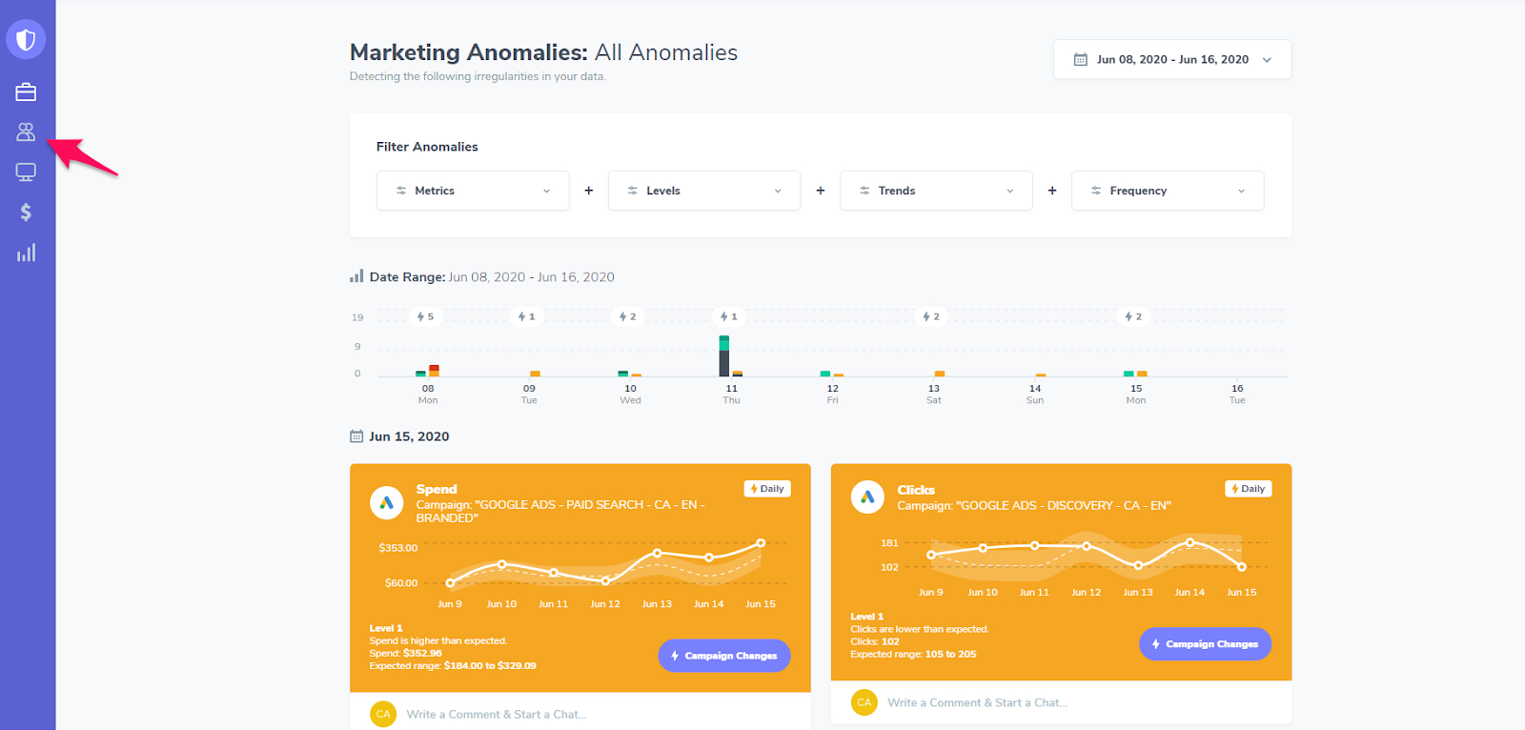The image size is (1525, 730).
Task: Select the Jun 11 Thu bar in chart
Action: point(724,355)
